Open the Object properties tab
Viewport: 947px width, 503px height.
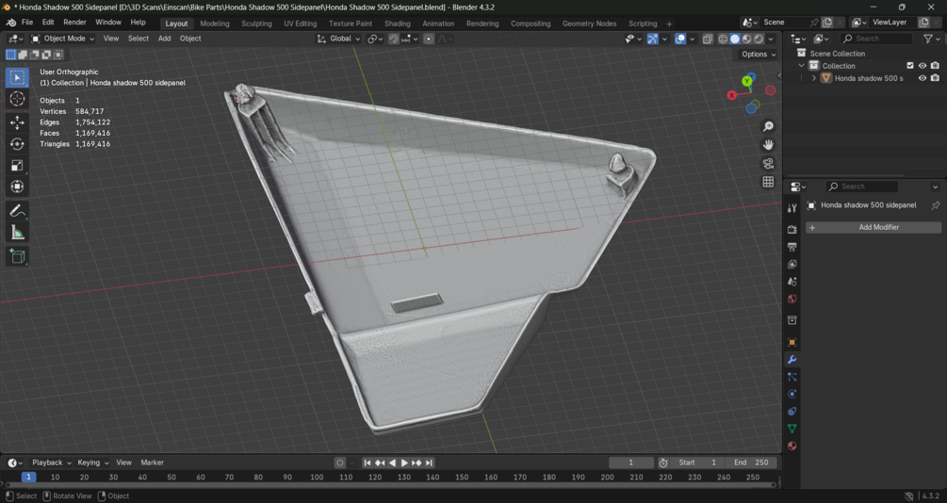(x=792, y=342)
